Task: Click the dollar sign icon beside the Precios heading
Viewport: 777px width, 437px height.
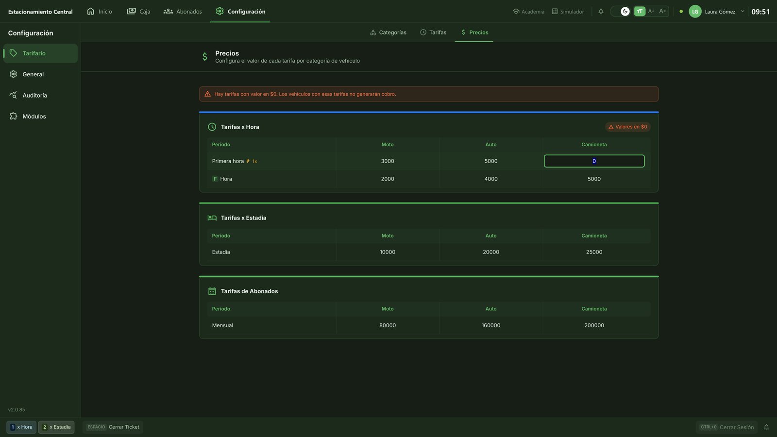Action: [x=205, y=57]
